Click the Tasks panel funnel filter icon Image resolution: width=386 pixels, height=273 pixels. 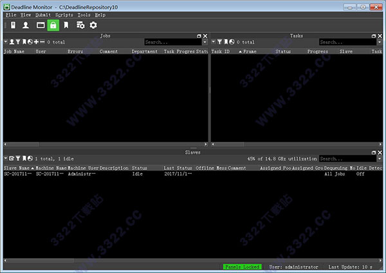click(x=219, y=42)
